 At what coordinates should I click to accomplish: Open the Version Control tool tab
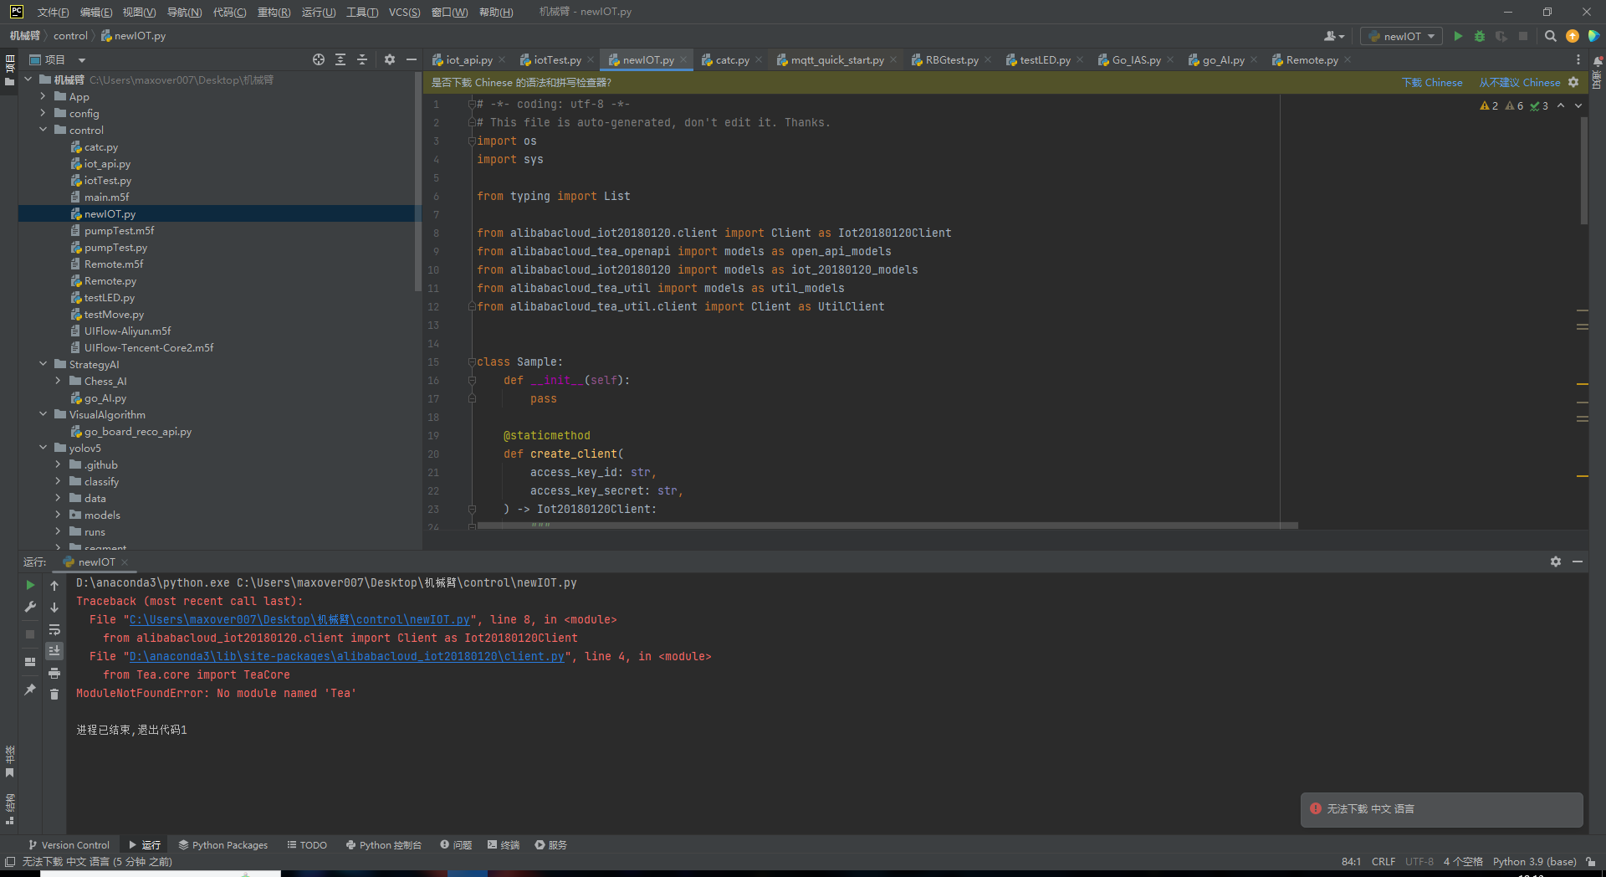(69, 845)
